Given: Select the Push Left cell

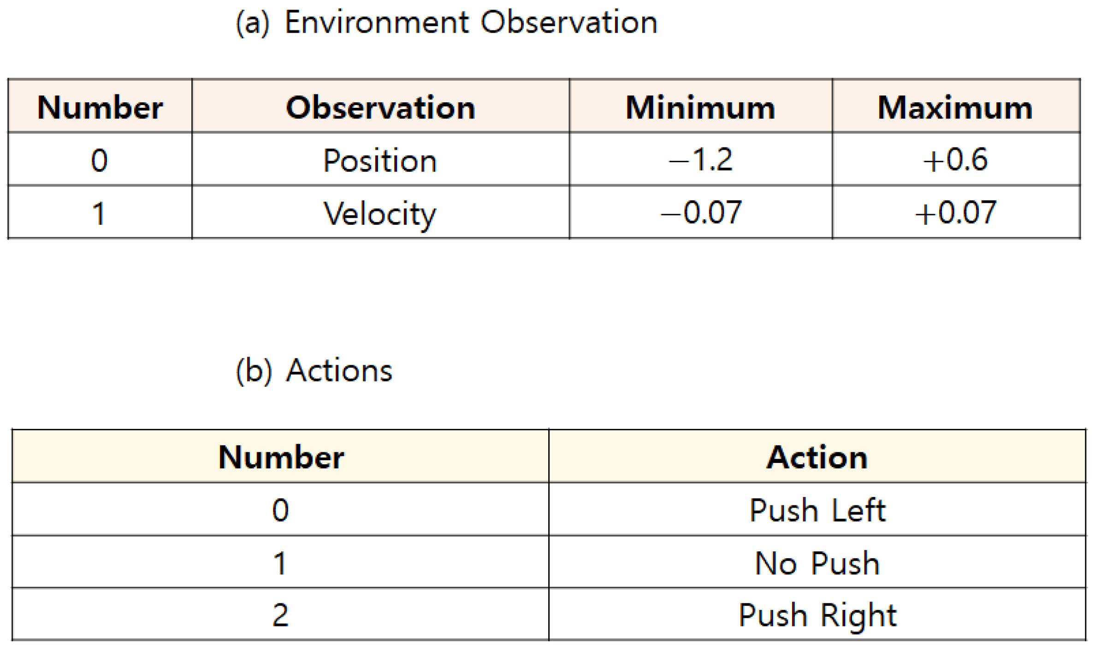Looking at the screenshot, I should pyautogui.click(x=817, y=510).
